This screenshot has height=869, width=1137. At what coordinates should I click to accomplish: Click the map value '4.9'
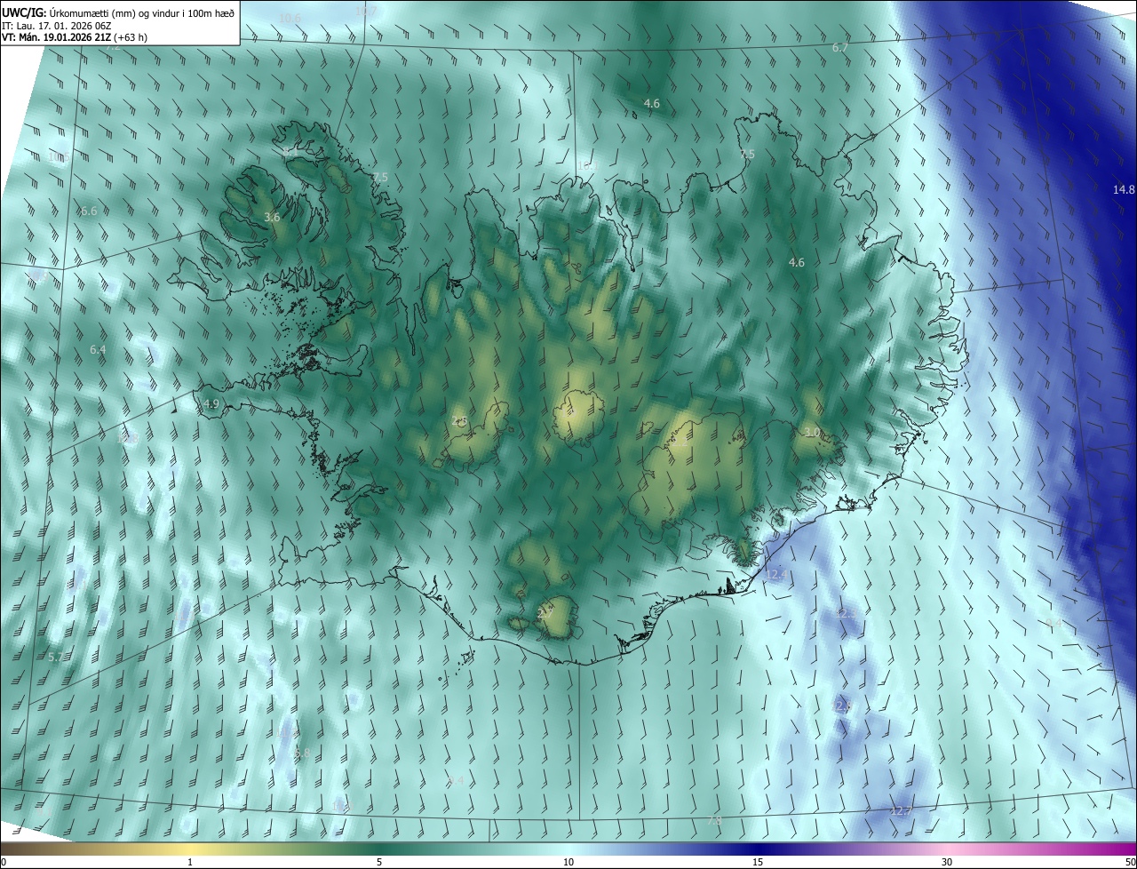click(211, 403)
